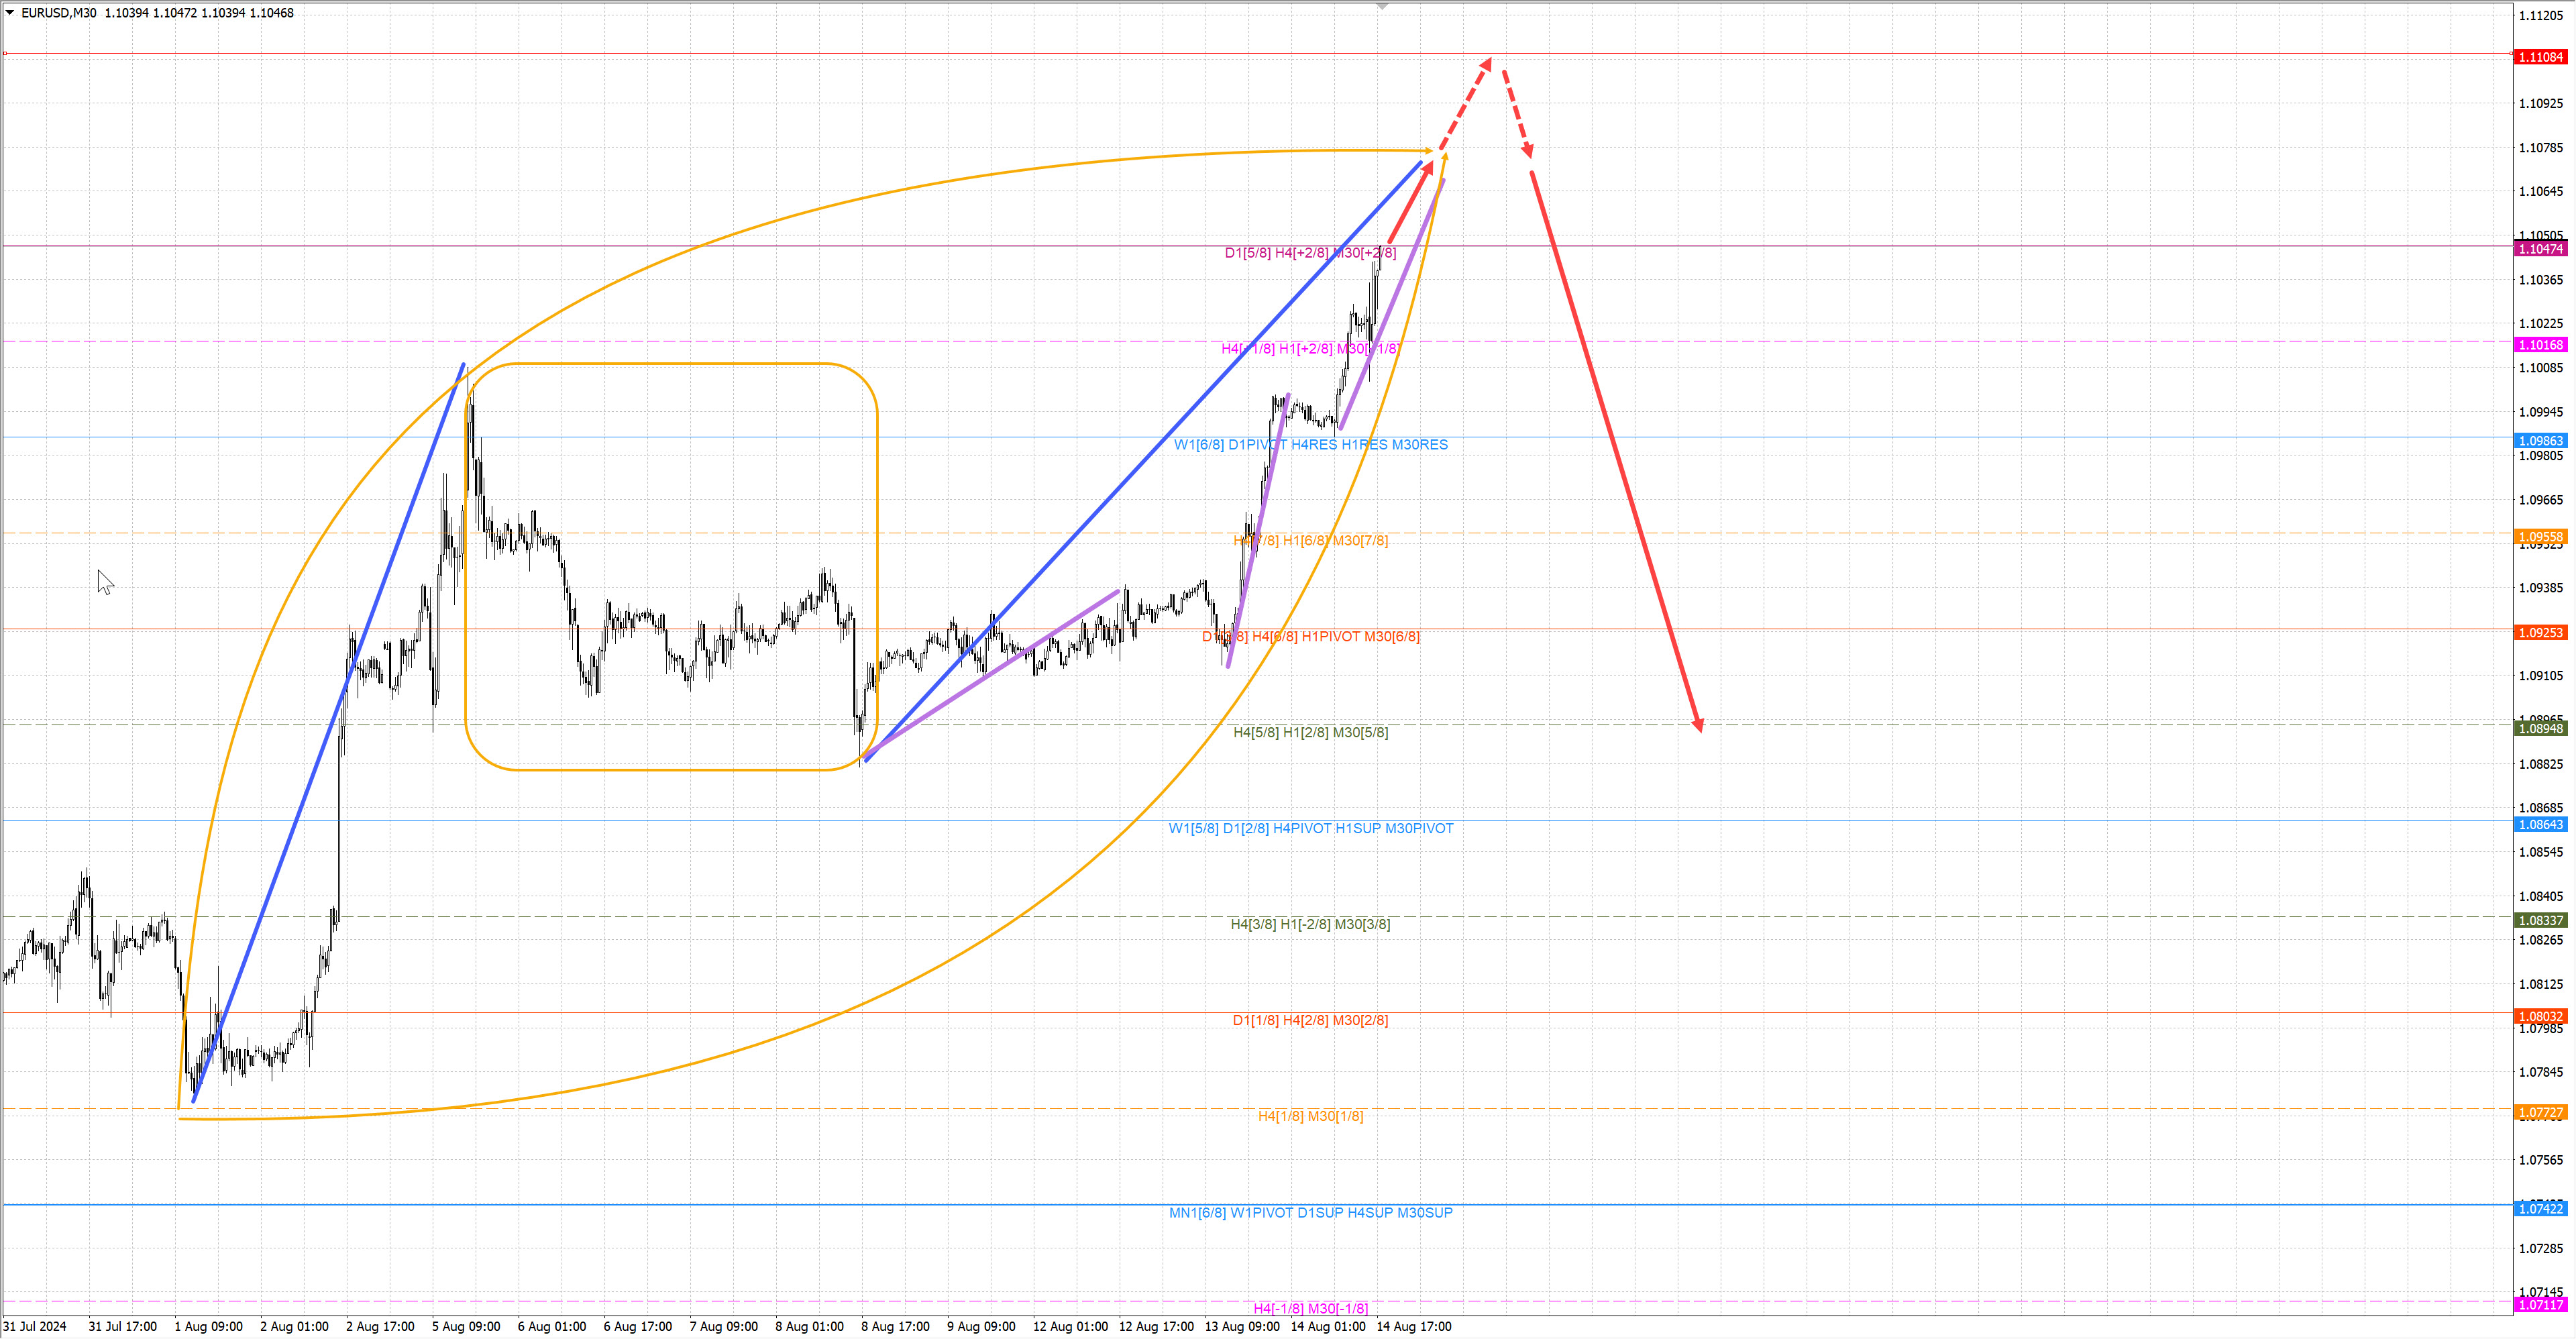The image size is (2576, 1339).
Task: Click the blue 1.09863 price tag
Action: (2540, 441)
